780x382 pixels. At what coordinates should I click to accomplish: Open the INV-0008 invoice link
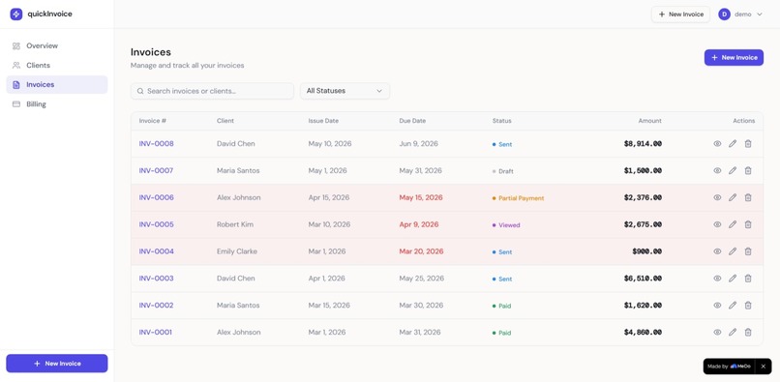pos(156,144)
